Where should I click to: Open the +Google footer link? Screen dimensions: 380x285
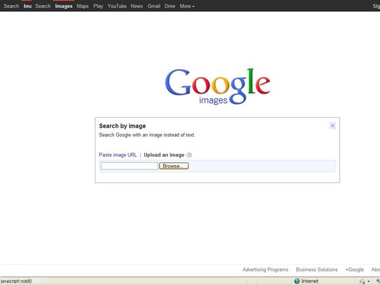354,269
